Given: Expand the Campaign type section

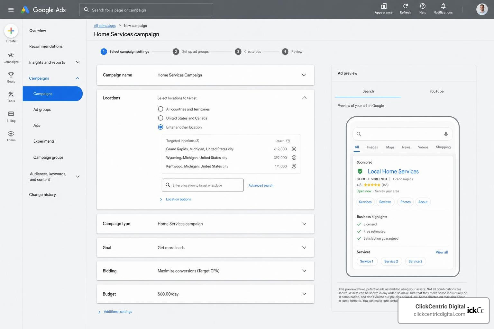Looking at the screenshot, I should pyautogui.click(x=304, y=224).
